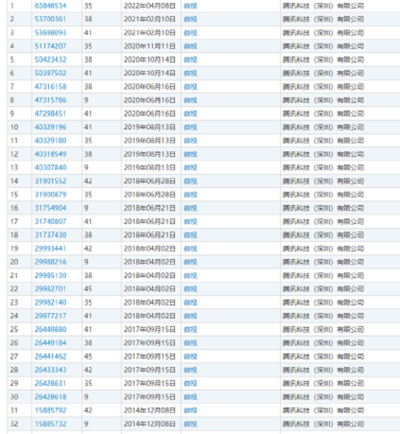
Task: Open last row number 15885732
Action: point(50,424)
